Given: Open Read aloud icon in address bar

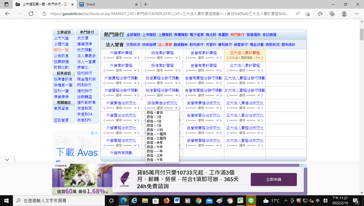Looking at the screenshot, I should coord(298,14).
